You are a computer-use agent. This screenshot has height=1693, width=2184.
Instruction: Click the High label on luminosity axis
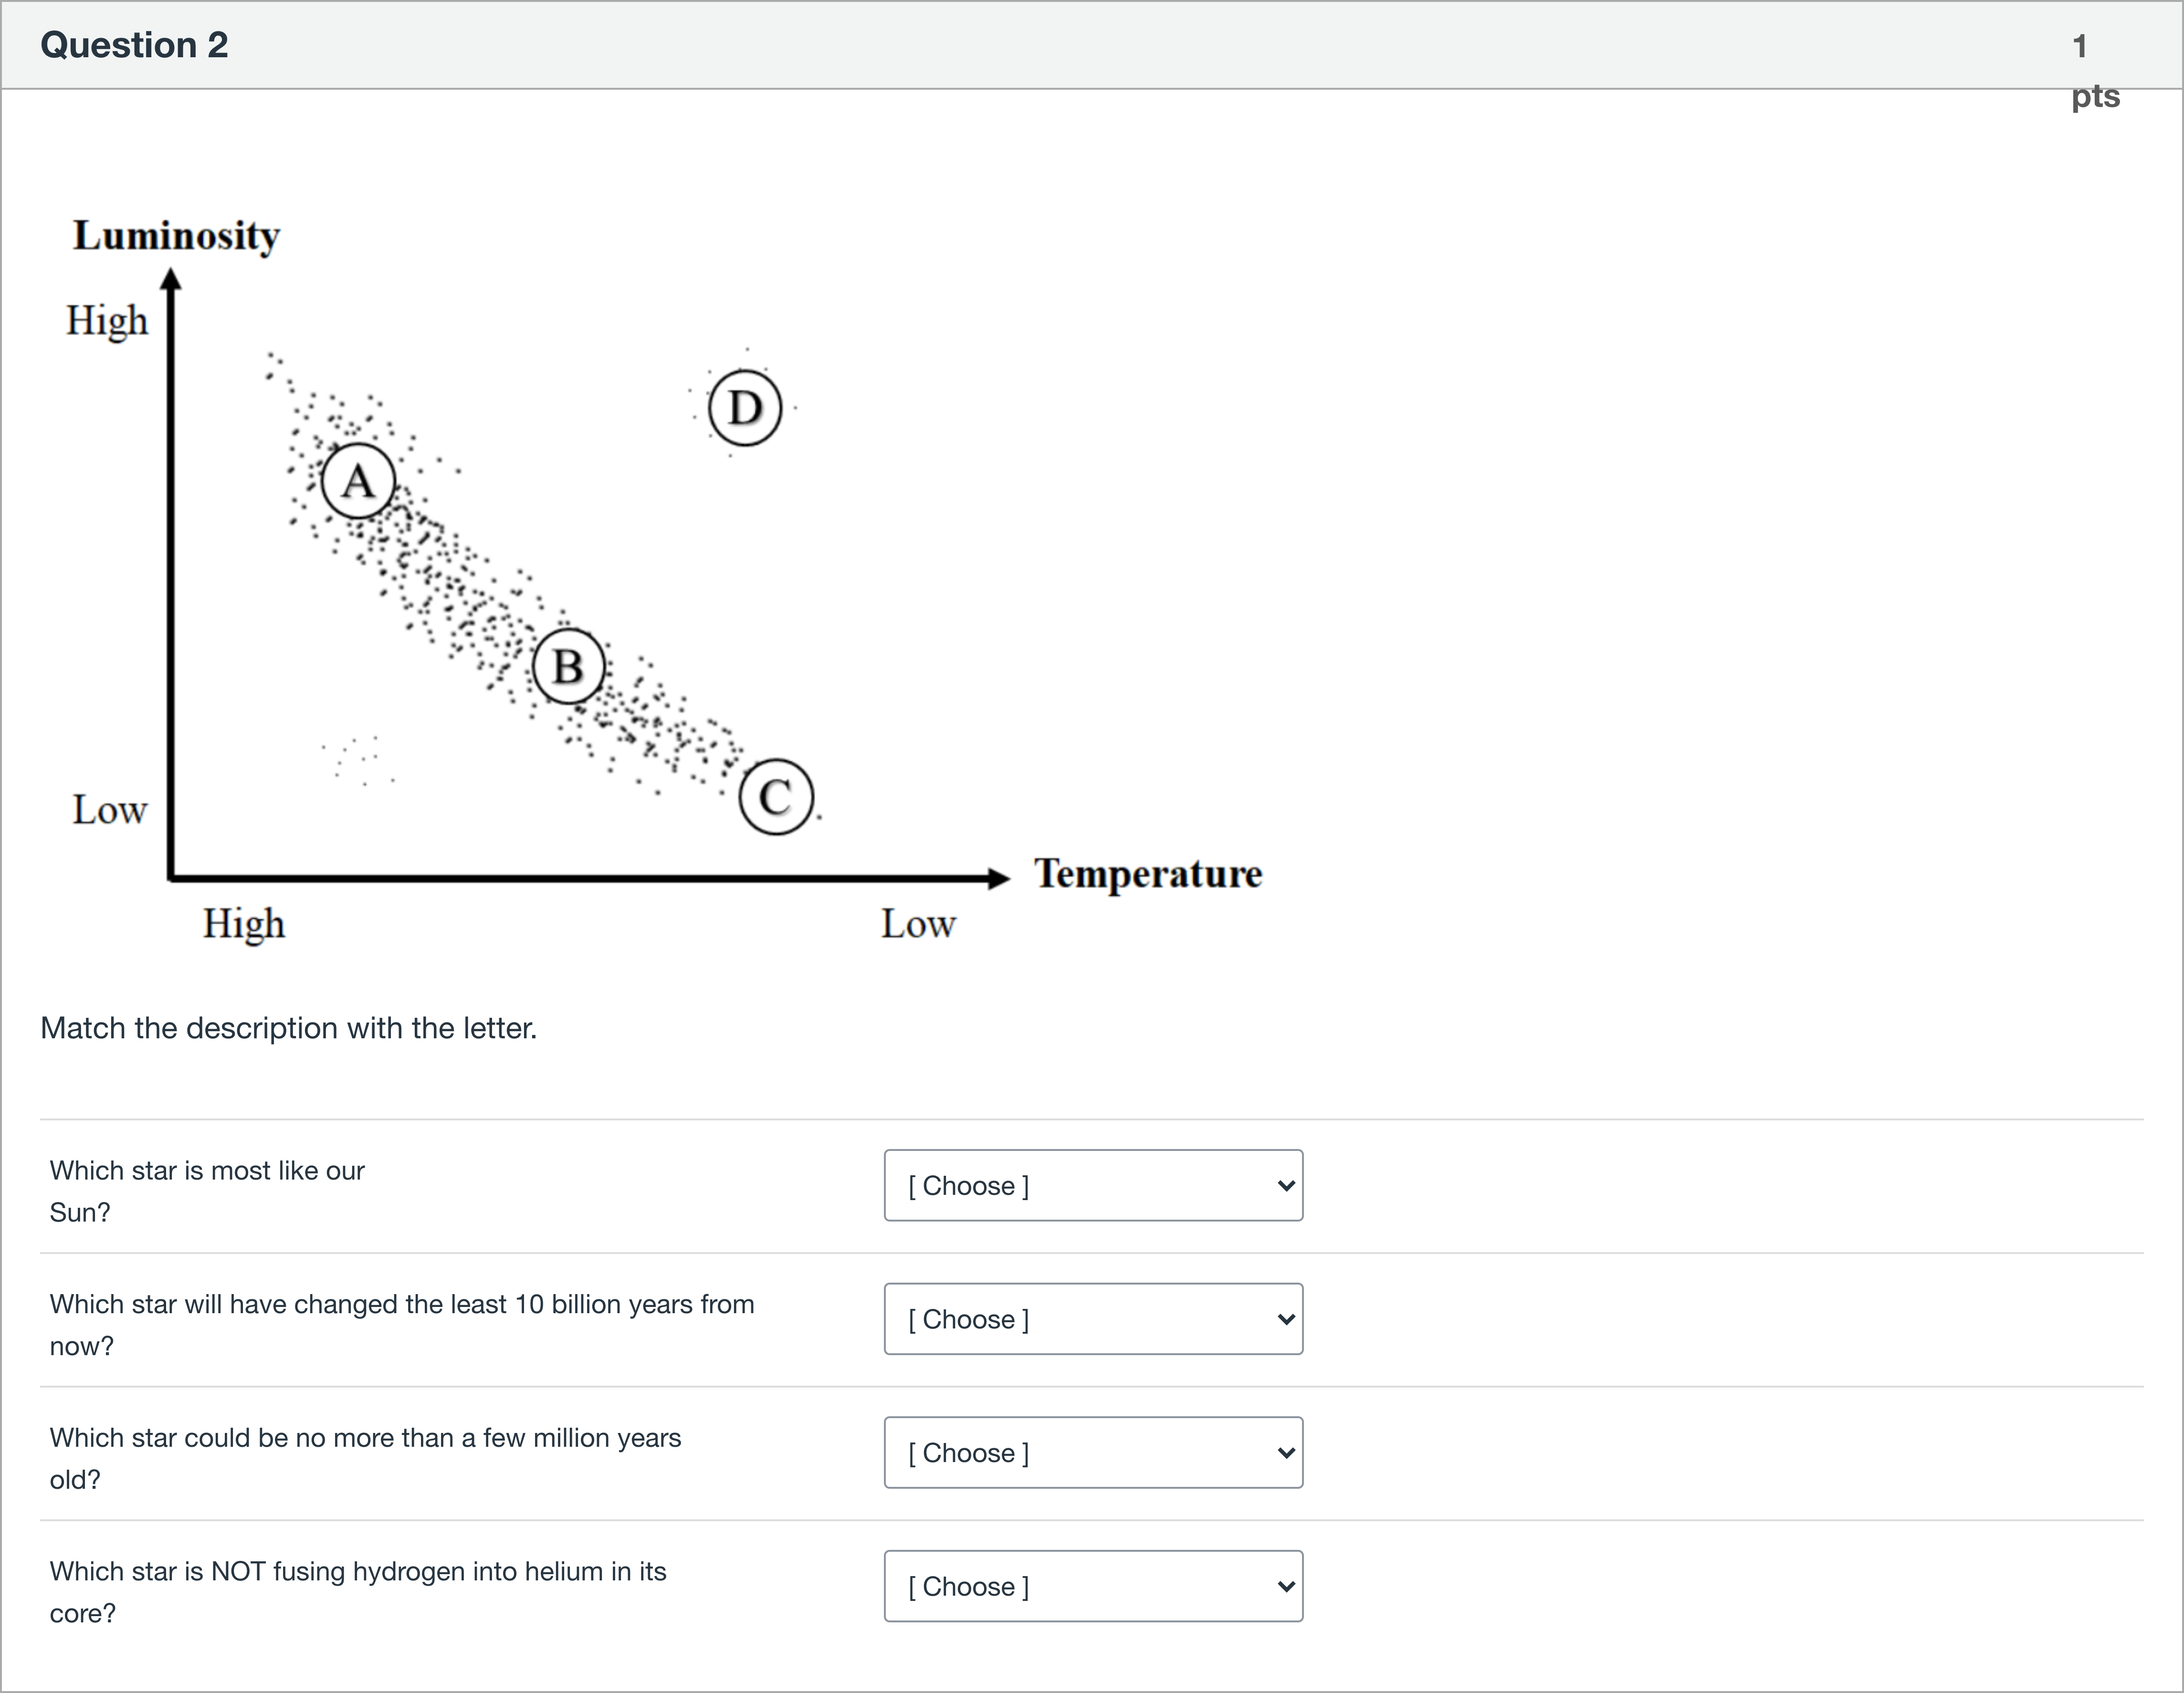click(x=107, y=321)
